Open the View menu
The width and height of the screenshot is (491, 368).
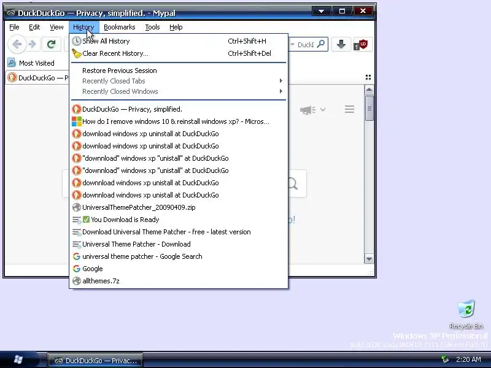point(56,27)
